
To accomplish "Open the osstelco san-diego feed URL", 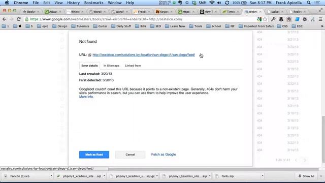I will coord(144,55).
